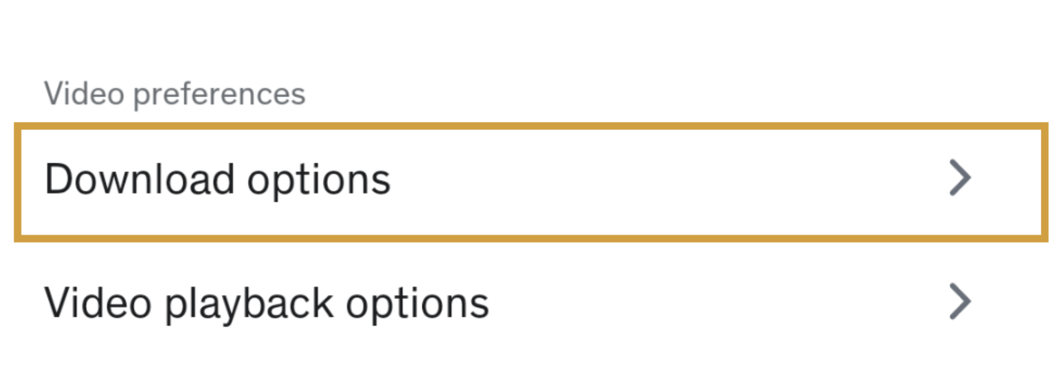Select the Video playback options list item
The height and width of the screenshot is (389, 1055).
pyautogui.click(x=531, y=304)
